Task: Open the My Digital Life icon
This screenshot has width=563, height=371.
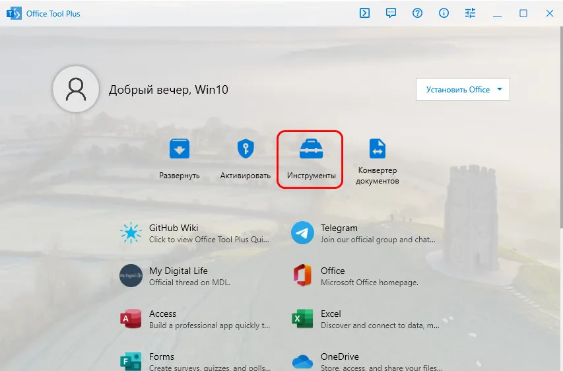Action: pos(131,276)
